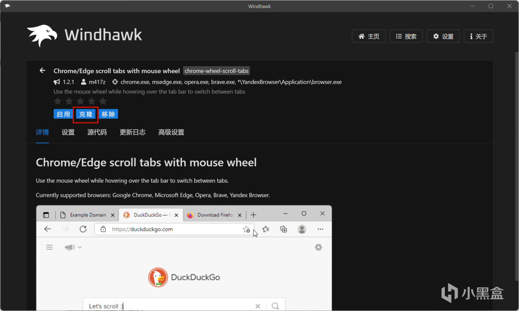Rate the mod four stars
The width and height of the screenshot is (519, 311).
click(x=92, y=101)
